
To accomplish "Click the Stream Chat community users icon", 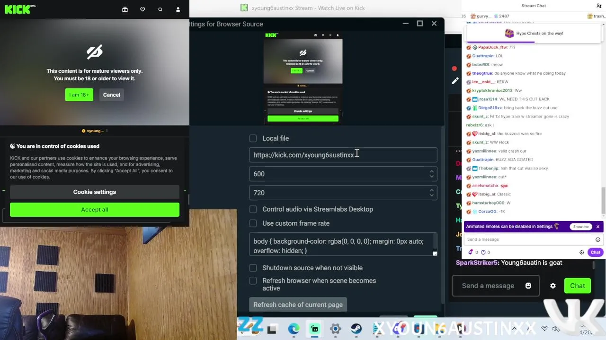I will tap(599, 6).
